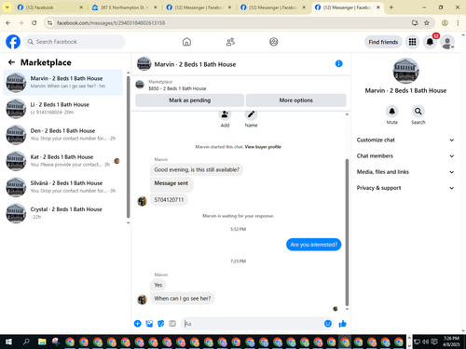
Task: Click the 'Are you interested?' sent message
Action: [x=314, y=245]
